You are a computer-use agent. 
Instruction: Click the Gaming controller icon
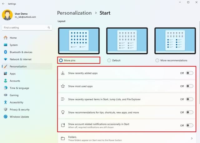5,95
